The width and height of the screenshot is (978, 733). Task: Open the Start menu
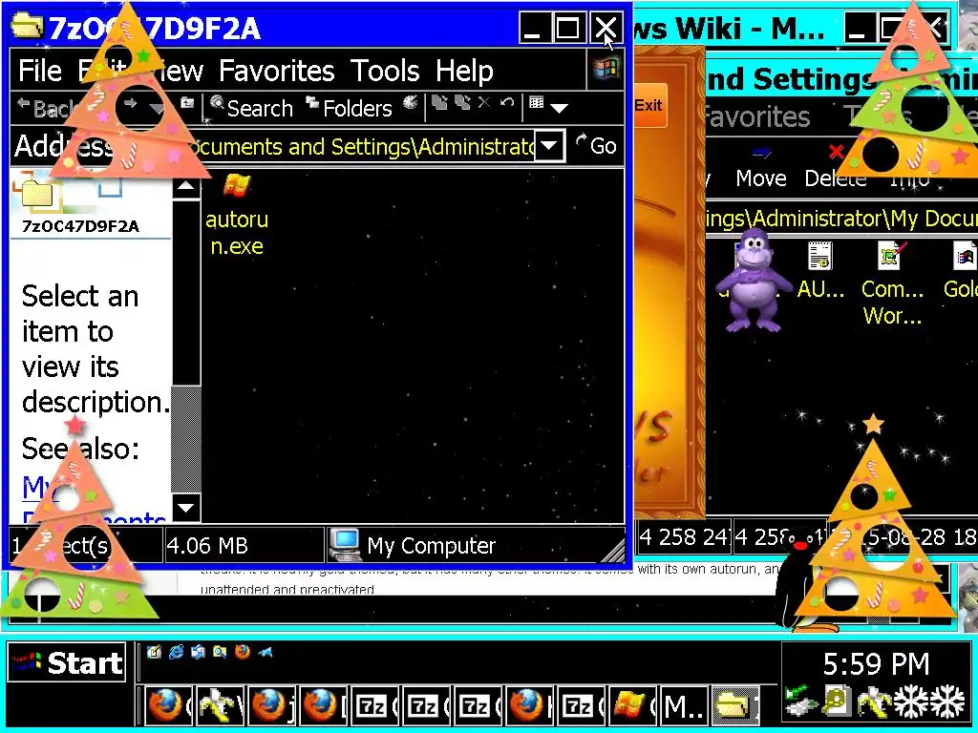[67, 662]
